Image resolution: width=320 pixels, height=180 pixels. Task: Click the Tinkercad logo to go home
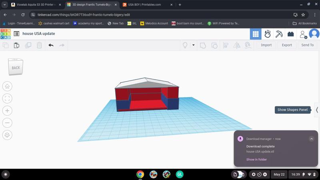point(6,34)
